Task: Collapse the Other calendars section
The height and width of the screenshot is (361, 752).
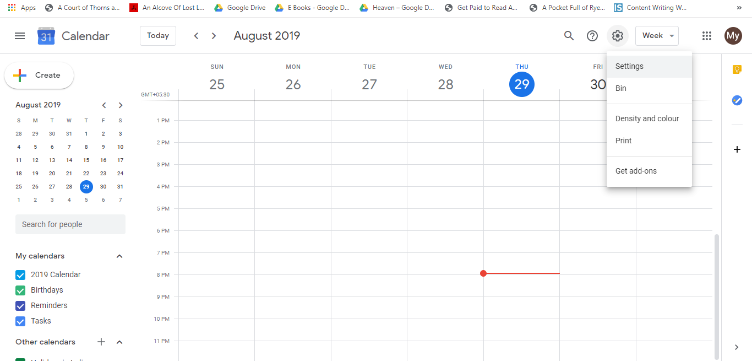Action: (119, 342)
